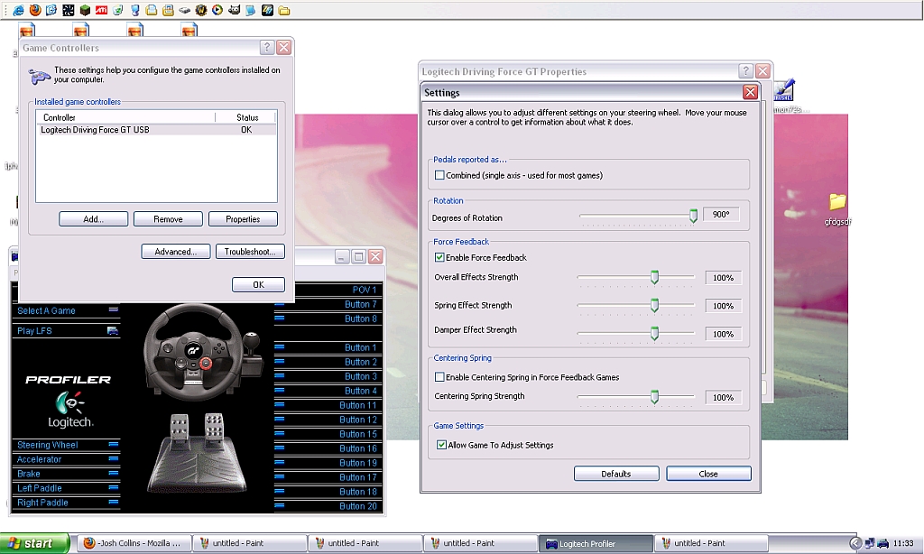Viewport: 924px width, 554px height.
Task: Open the Minecraft grass block shortcut
Action: point(85,10)
